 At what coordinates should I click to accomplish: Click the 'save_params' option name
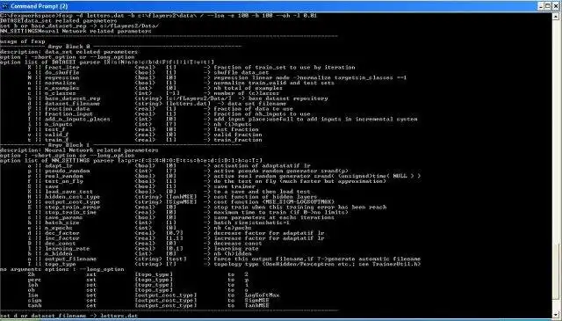point(64,217)
